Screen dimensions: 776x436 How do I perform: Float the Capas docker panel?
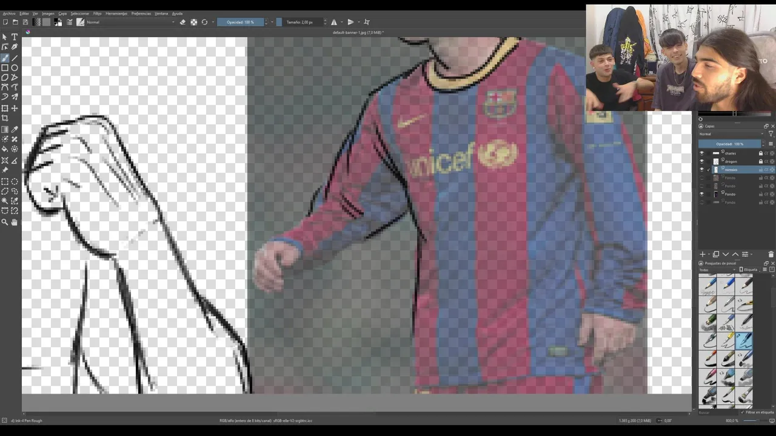point(766,126)
